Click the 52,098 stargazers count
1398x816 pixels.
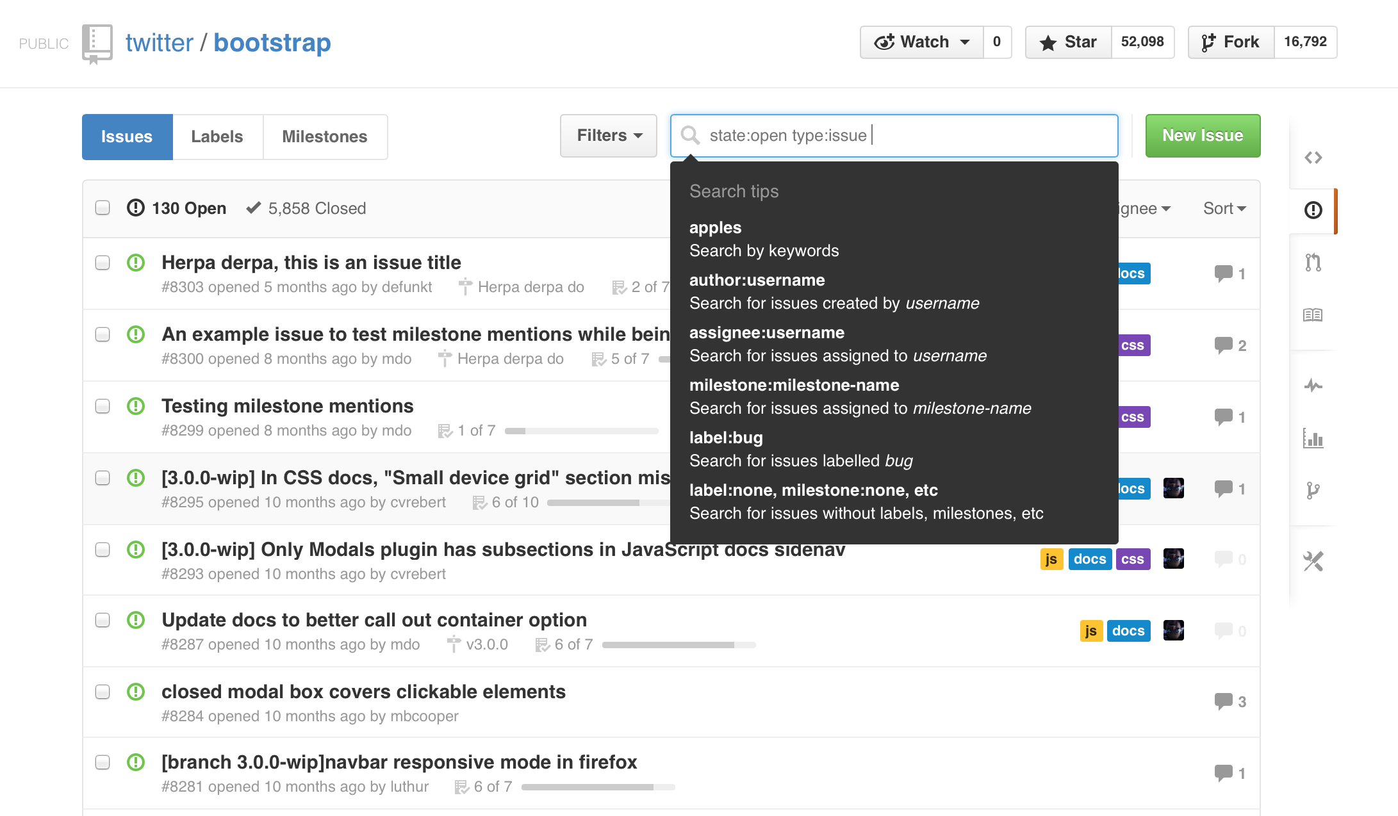[x=1142, y=42]
